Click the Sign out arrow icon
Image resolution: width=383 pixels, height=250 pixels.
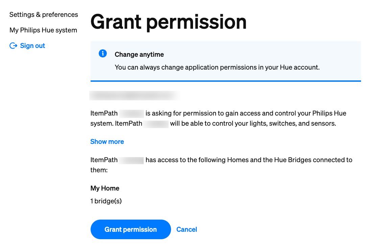[x=13, y=46]
